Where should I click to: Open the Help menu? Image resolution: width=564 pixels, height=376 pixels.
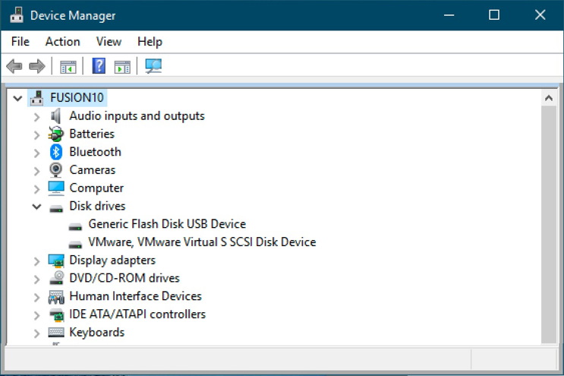coord(150,42)
